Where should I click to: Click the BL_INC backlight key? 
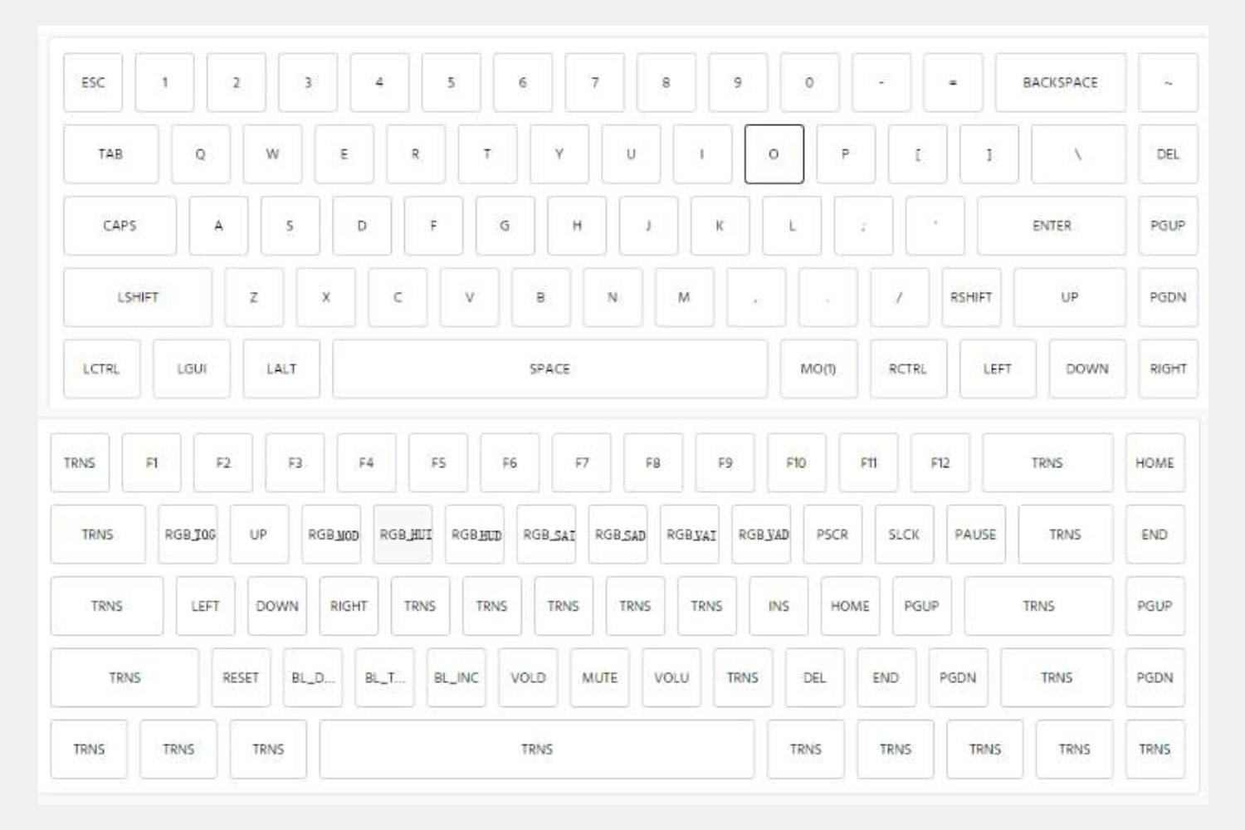point(456,677)
